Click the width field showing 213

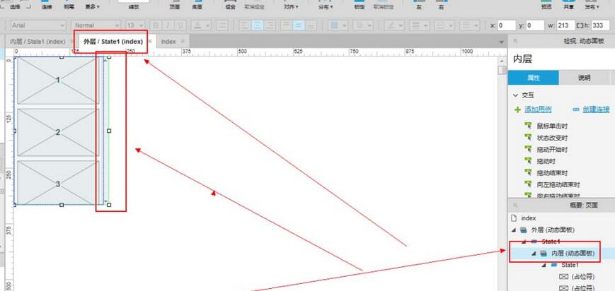click(x=565, y=25)
